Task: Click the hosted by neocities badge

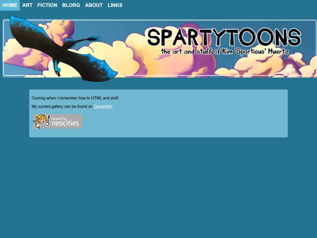Action: coord(58,121)
